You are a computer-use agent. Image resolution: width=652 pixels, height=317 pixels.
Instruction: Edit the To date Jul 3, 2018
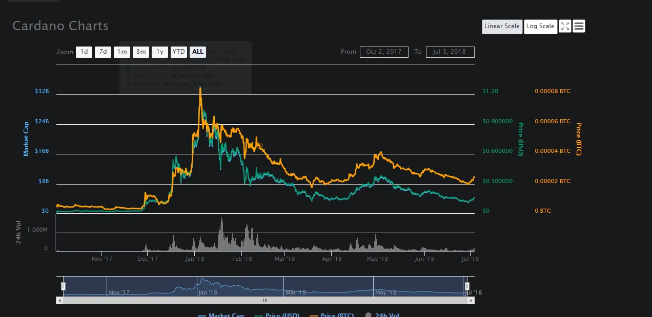click(450, 52)
